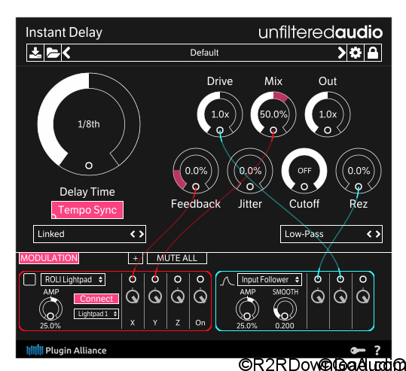
Task: Open the Lightpad 1 device dropdown
Action: (96, 314)
